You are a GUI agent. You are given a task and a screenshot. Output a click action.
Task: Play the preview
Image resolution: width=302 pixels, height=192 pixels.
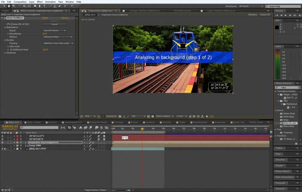click(x=286, y=15)
